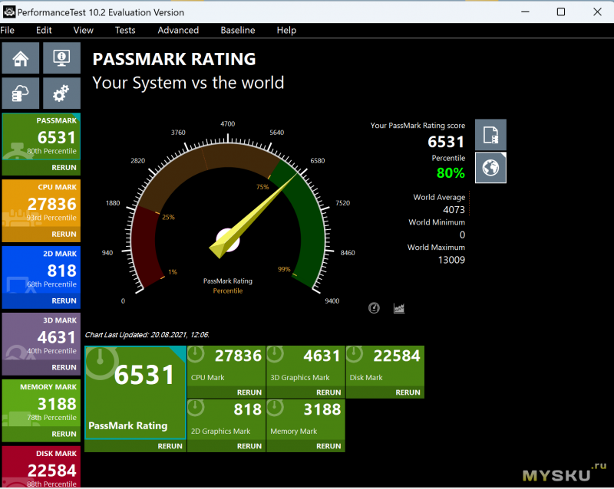Open the Memory Mark 3188 bottom tile

[x=305, y=420]
